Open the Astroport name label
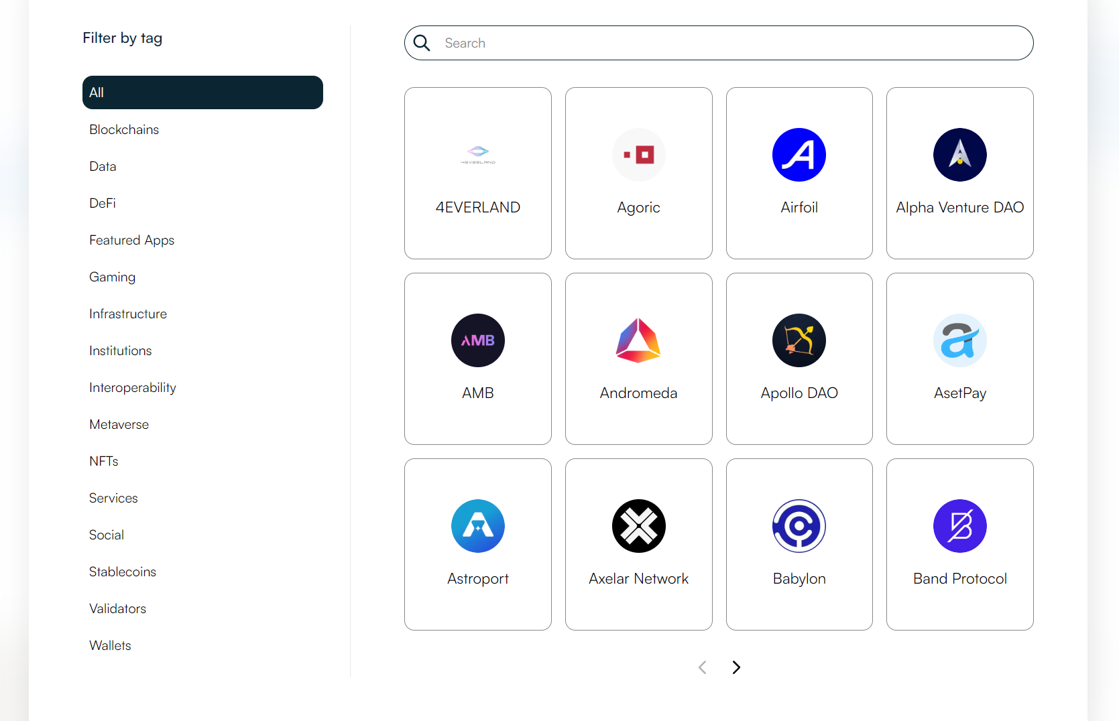The height and width of the screenshot is (721, 1119). click(478, 579)
